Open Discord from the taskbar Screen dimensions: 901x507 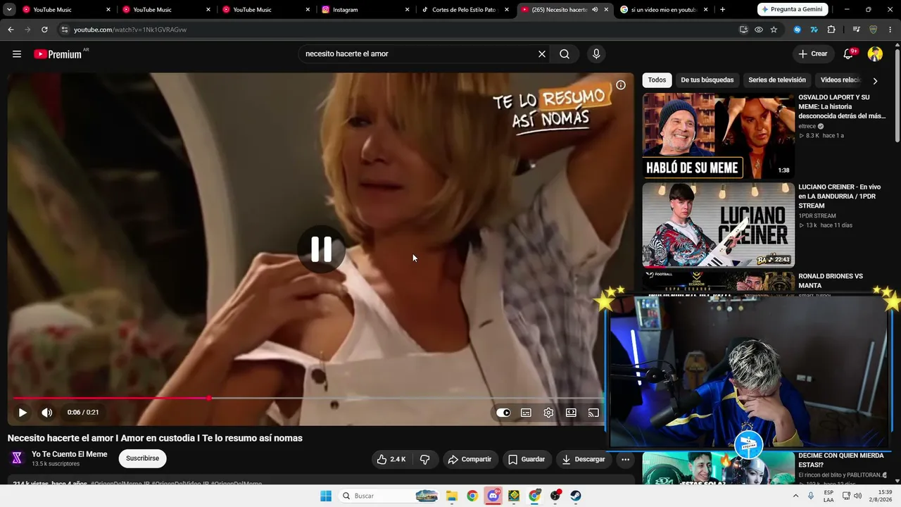[x=493, y=496]
